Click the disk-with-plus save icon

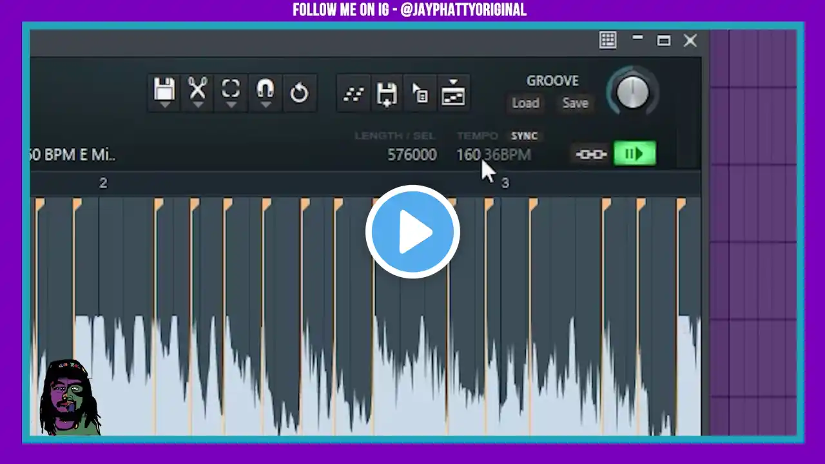click(387, 94)
